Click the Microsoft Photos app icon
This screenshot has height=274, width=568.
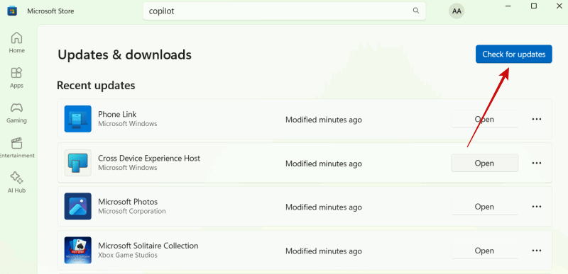78,206
